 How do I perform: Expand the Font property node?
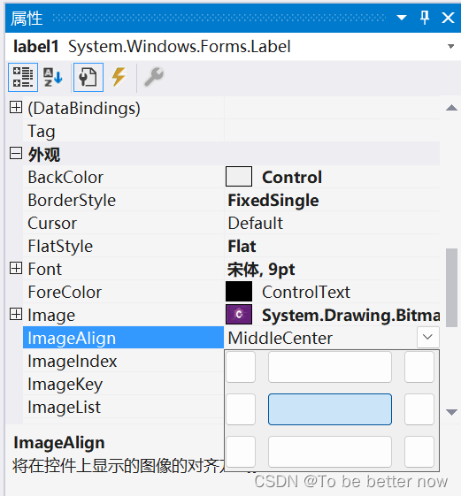16,268
